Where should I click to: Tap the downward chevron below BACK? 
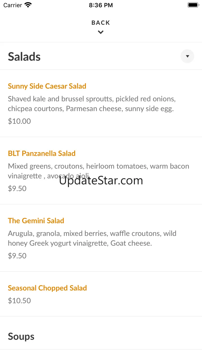101,32
